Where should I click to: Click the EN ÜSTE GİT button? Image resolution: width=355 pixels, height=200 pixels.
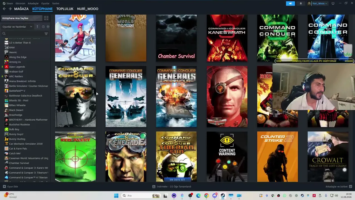[177, 179]
